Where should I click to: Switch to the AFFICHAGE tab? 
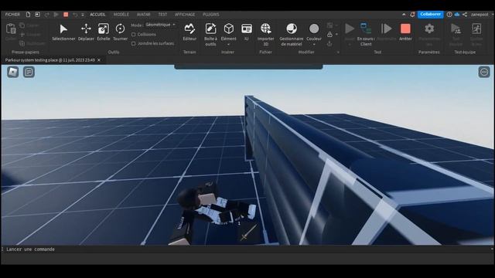pyautogui.click(x=185, y=15)
